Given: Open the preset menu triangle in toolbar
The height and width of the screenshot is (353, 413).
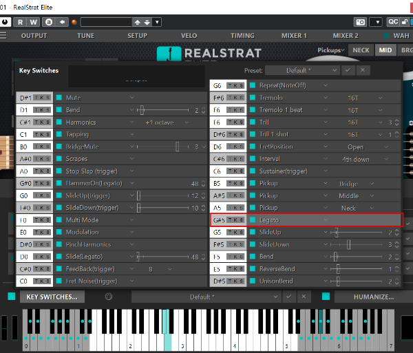Looking at the screenshot, I should point(157,23).
